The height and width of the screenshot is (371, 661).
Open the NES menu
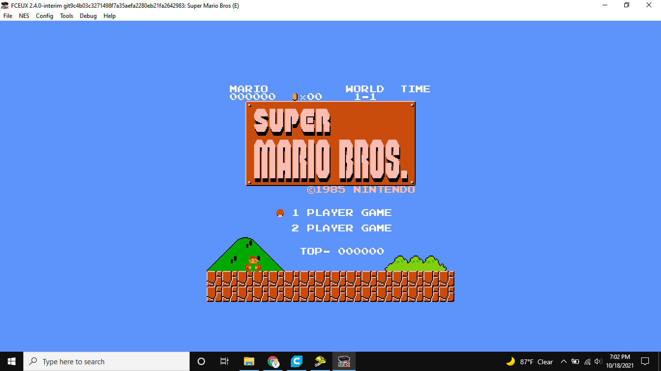[x=24, y=16]
